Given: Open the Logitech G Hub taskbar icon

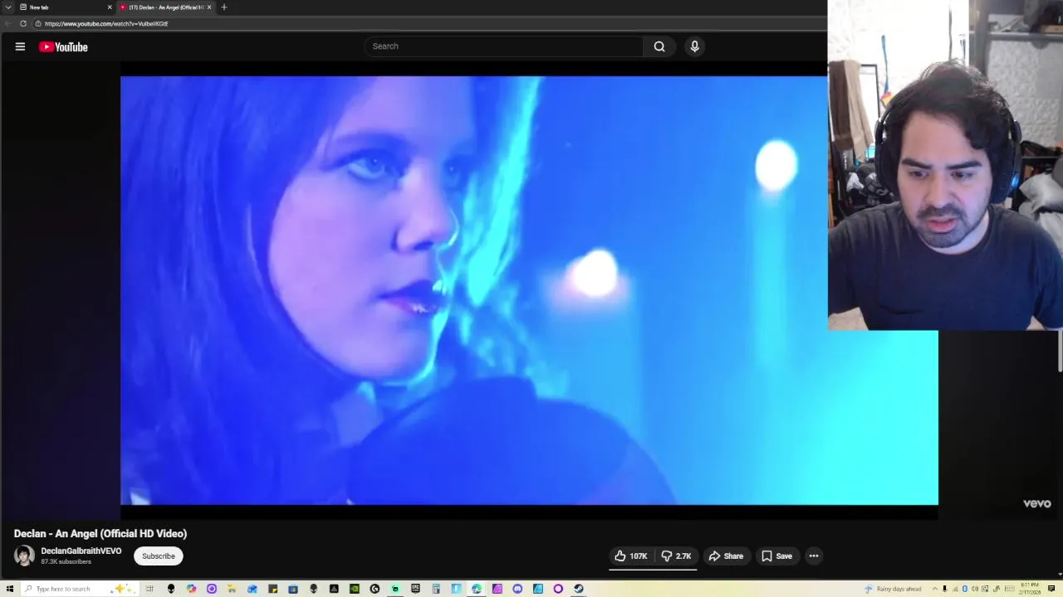Looking at the screenshot, I should pos(375,589).
